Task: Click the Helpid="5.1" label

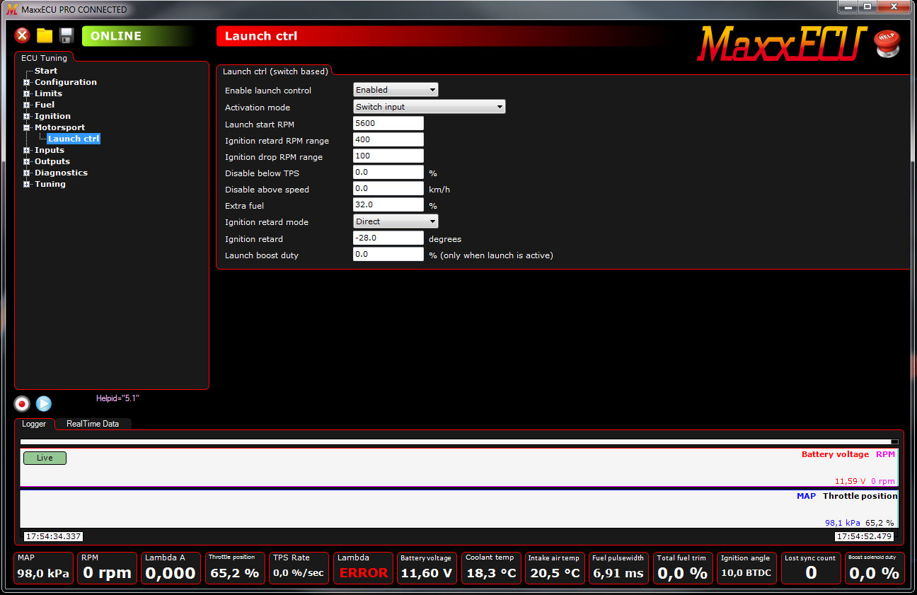Action: pyautogui.click(x=117, y=398)
